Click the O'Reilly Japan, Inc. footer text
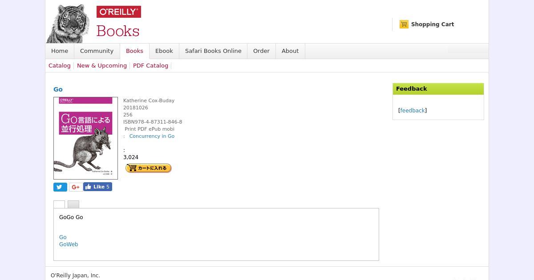534x280 pixels. 75,276
